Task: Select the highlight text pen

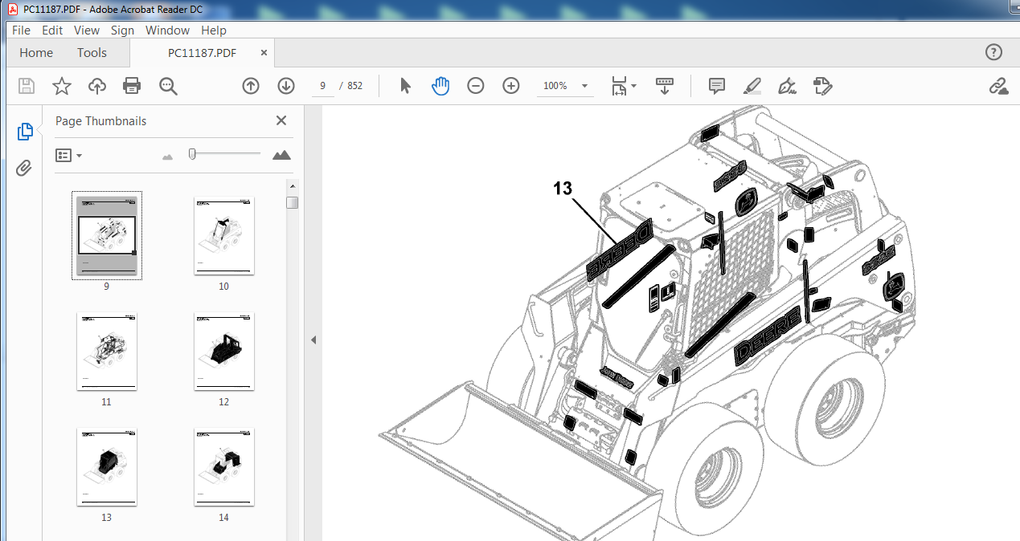Action: (752, 86)
